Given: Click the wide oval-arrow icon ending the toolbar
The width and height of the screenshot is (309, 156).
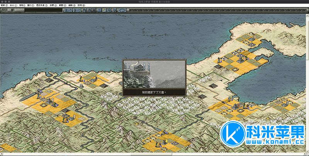Looking at the screenshot, I should [x=122, y=10].
